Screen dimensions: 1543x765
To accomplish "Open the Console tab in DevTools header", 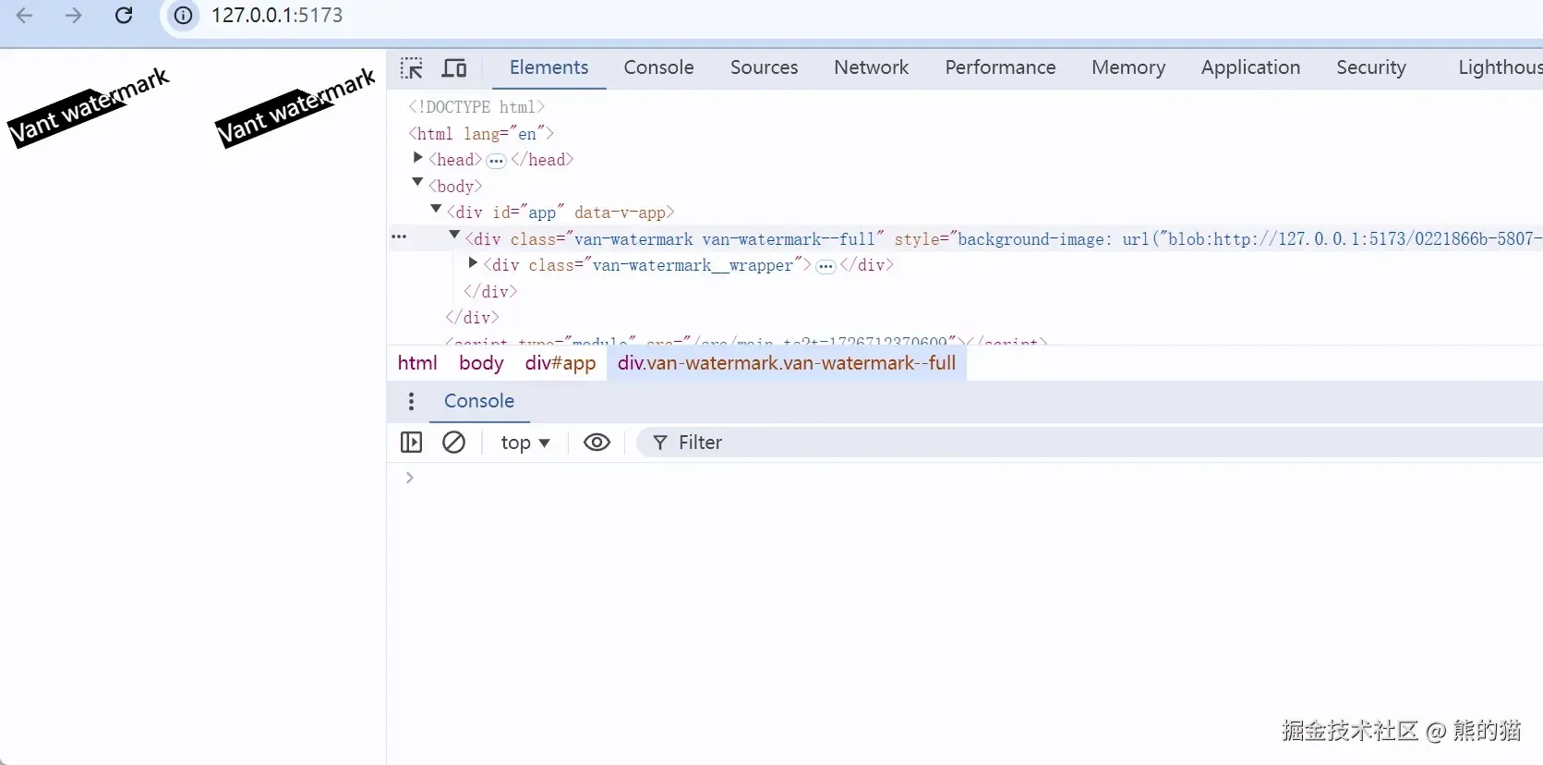I will coord(658,67).
